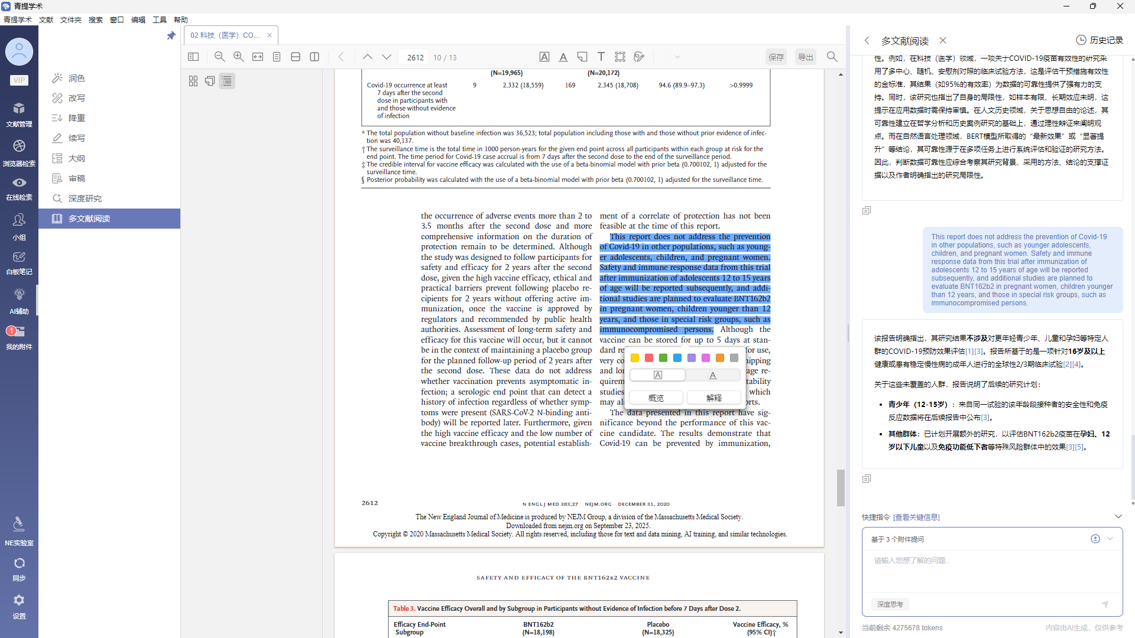Click the 解释 button in popup
This screenshot has height=638, width=1135.
pyautogui.click(x=714, y=398)
